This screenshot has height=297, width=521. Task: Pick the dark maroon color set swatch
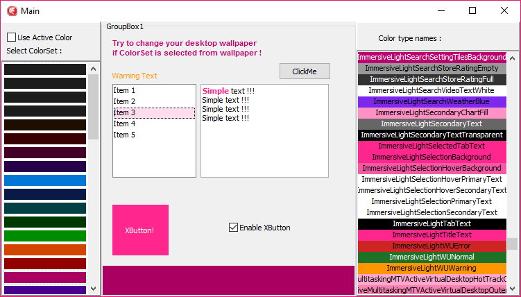pyautogui.click(x=45, y=139)
